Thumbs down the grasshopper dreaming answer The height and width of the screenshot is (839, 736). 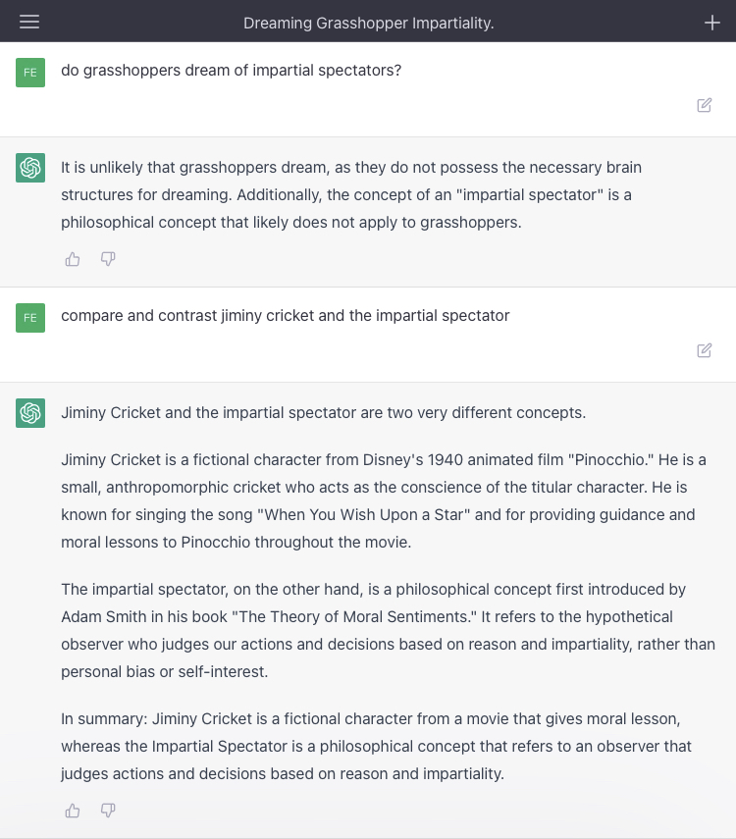108,259
